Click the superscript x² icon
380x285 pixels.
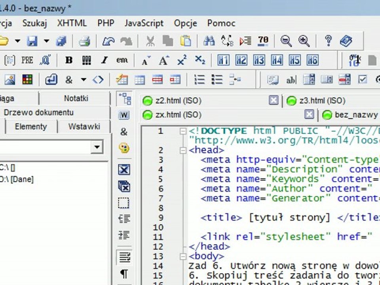pyautogui.click(x=182, y=60)
